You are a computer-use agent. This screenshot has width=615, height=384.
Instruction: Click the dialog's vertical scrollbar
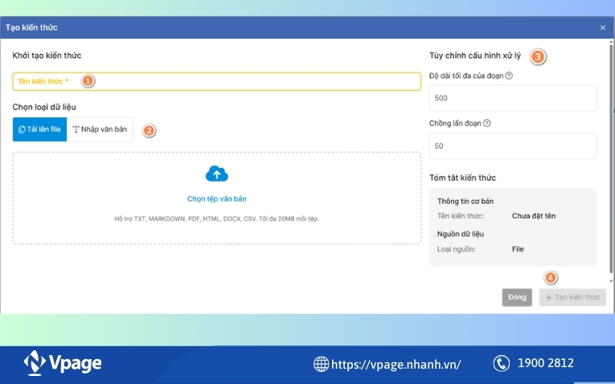611,161
